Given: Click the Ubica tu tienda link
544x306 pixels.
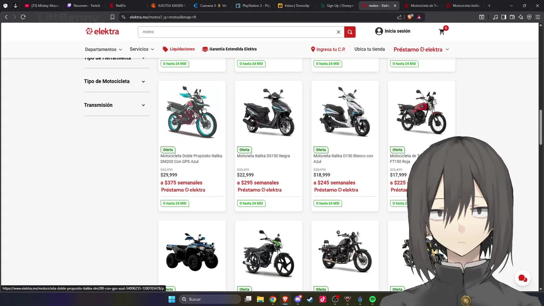Looking at the screenshot, I should [x=370, y=49].
